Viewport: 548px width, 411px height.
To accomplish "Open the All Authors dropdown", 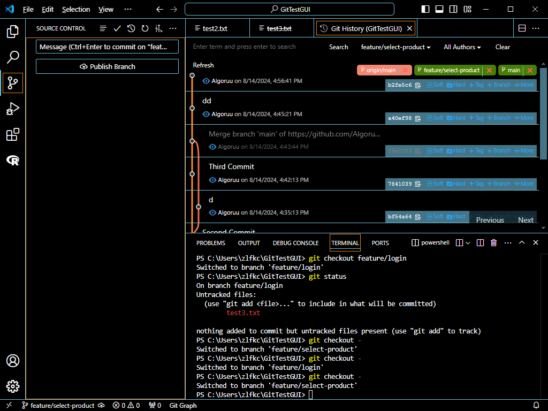I will point(462,47).
